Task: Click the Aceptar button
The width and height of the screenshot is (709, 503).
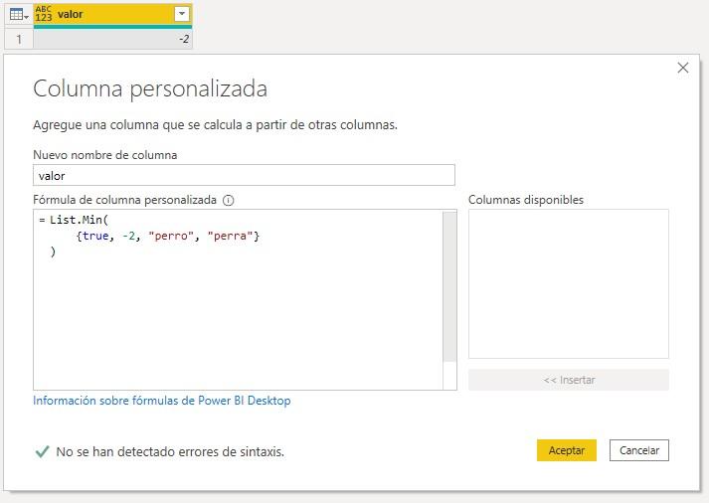Action: pos(567,450)
